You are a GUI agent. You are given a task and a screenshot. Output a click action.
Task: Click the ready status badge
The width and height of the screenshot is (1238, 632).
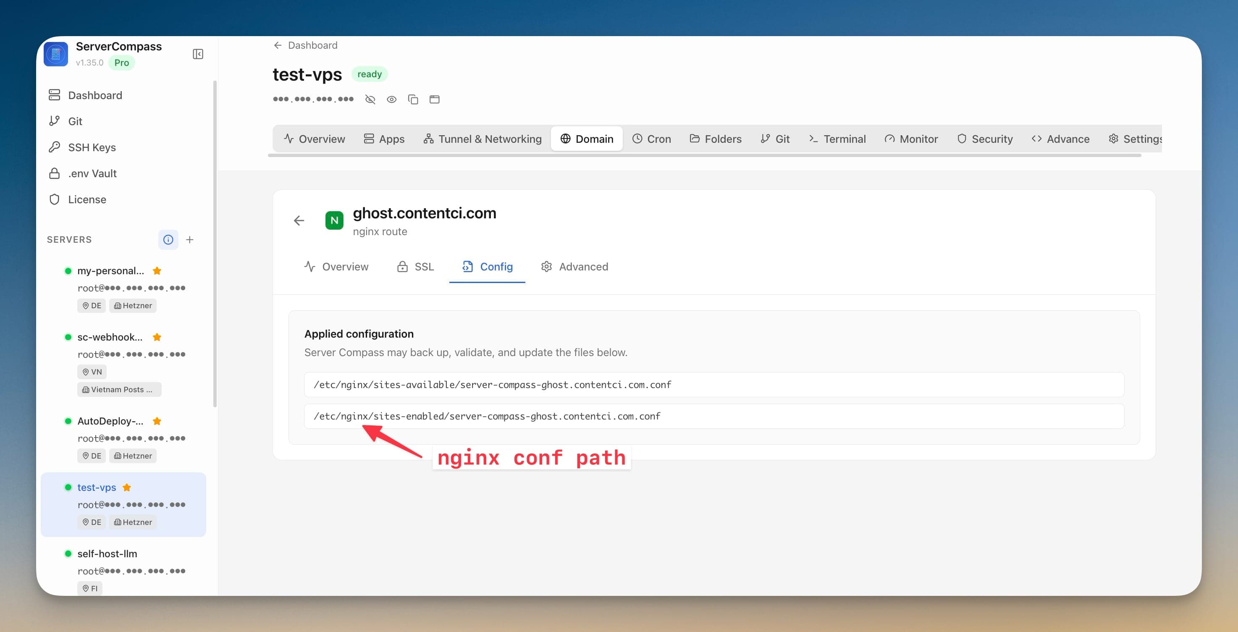pos(370,74)
